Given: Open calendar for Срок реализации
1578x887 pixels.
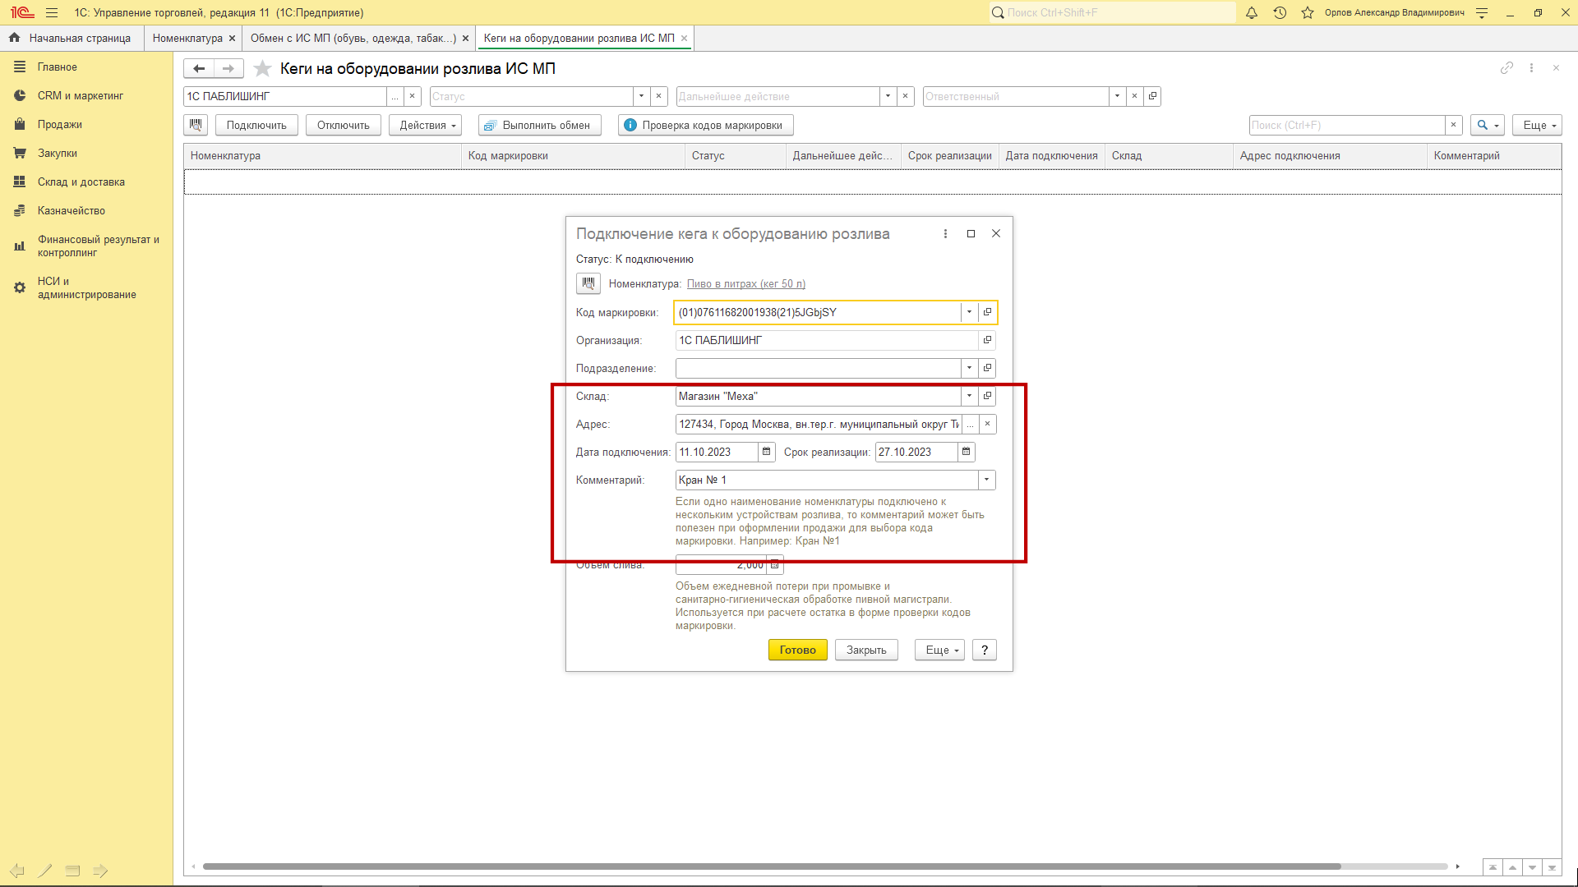Looking at the screenshot, I should pyautogui.click(x=966, y=452).
